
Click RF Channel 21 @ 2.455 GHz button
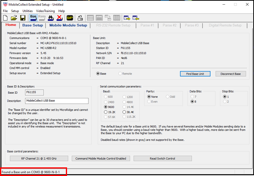(x=39, y=158)
